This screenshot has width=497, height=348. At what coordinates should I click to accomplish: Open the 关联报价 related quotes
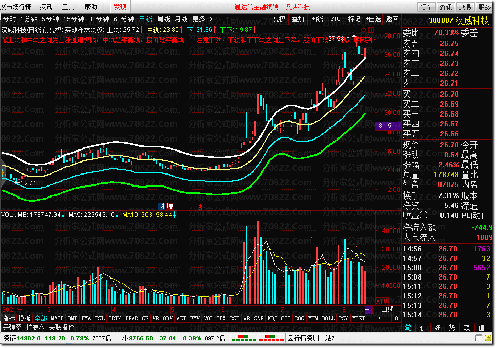click(62, 327)
